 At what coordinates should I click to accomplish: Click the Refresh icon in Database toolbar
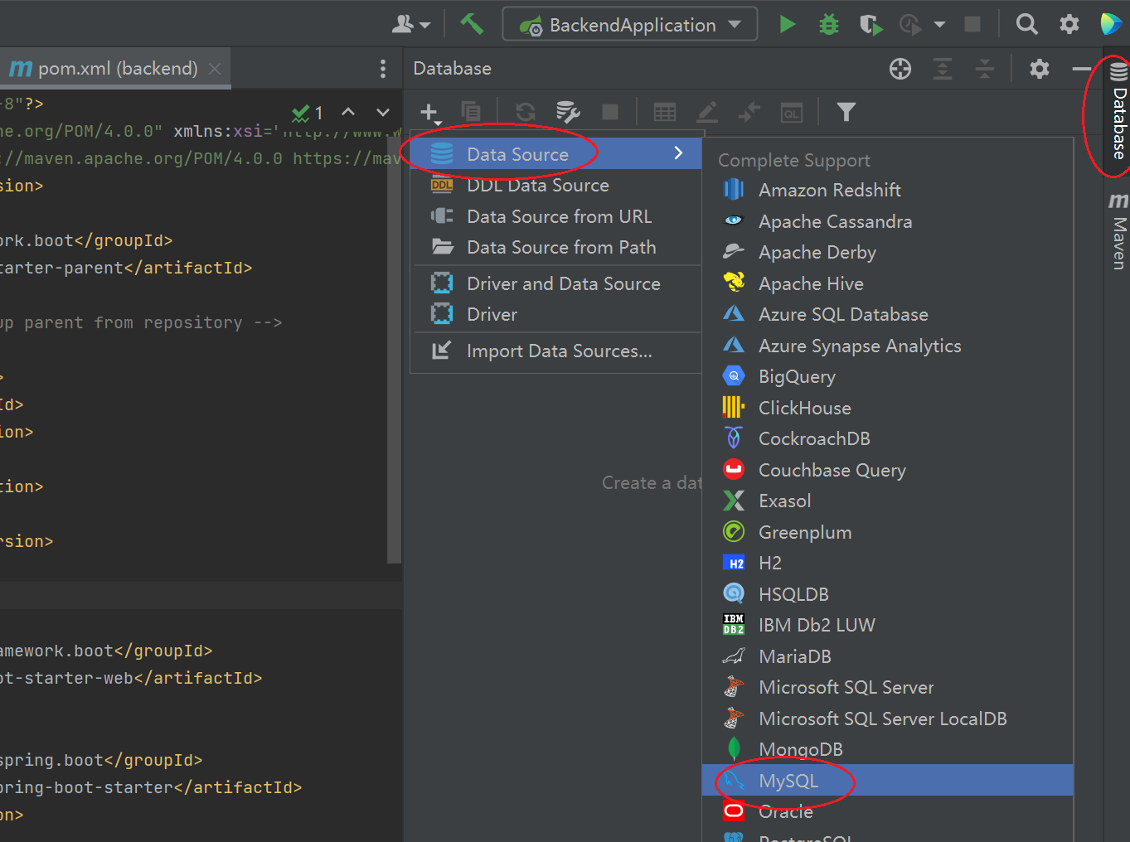coord(526,112)
